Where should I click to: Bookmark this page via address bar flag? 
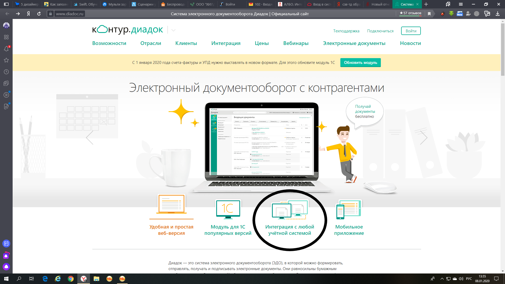coord(429,14)
